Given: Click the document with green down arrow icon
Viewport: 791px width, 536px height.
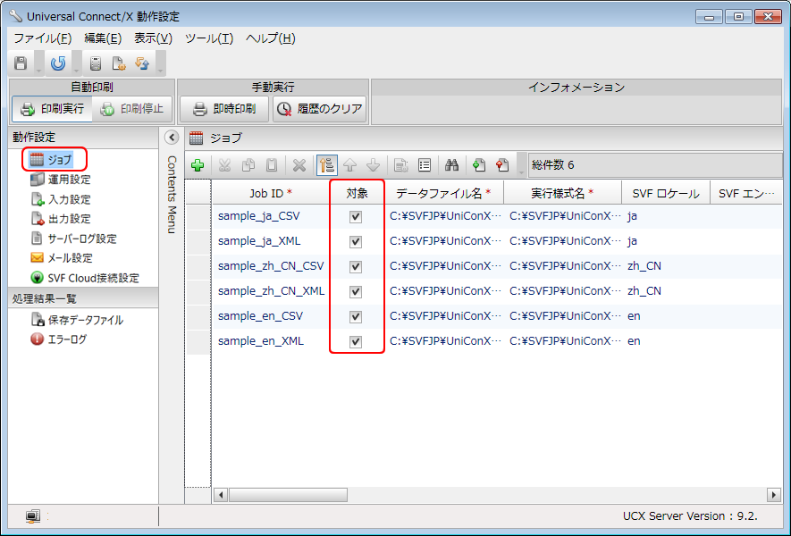Looking at the screenshot, I should [x=479, y=165].
